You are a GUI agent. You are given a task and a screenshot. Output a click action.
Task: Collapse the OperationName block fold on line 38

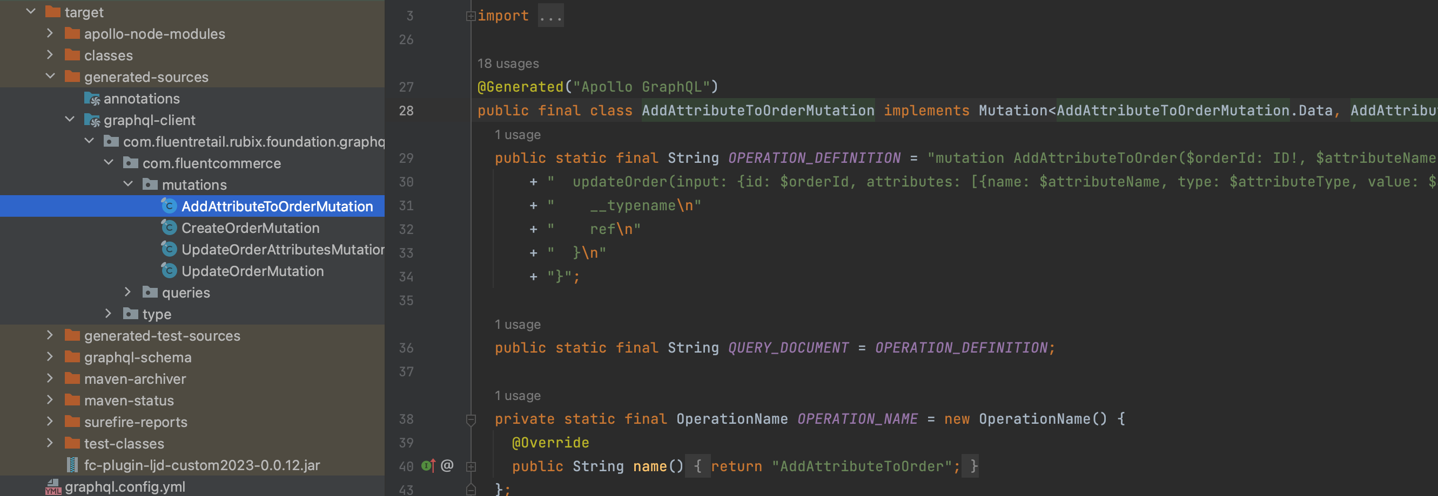(x=471, y=419)
